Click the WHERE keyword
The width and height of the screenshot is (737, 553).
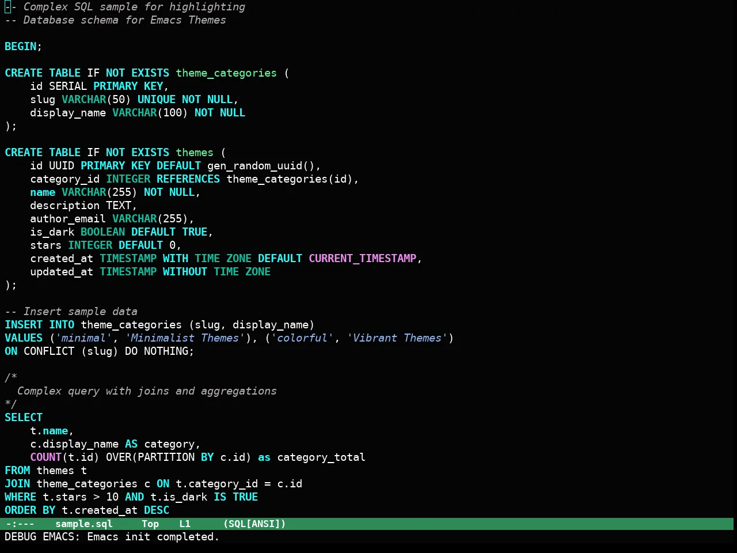pyautogui.click(x=21, y=497)
